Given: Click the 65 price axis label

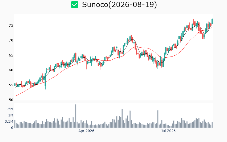Looking at the screenshot, I should point(11,55).
